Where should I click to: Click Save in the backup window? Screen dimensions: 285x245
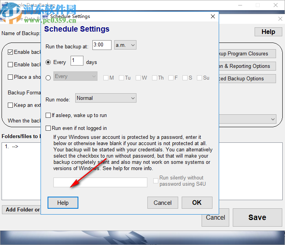pos(257,217)
